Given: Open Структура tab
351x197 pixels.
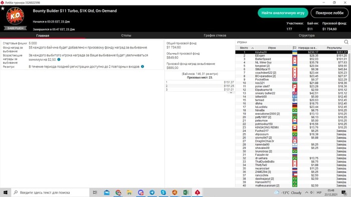Looking at the screenshot, I should pyautogui.click(x=306, y=35).
